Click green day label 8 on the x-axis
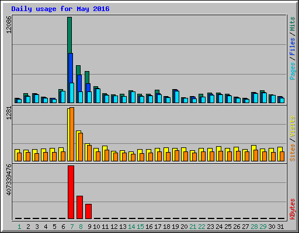299x233 pixels. pyautogui.click(x=81, y=227)
